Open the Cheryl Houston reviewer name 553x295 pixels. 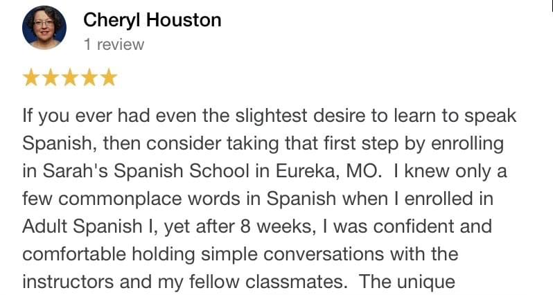[x=152, y=20]
